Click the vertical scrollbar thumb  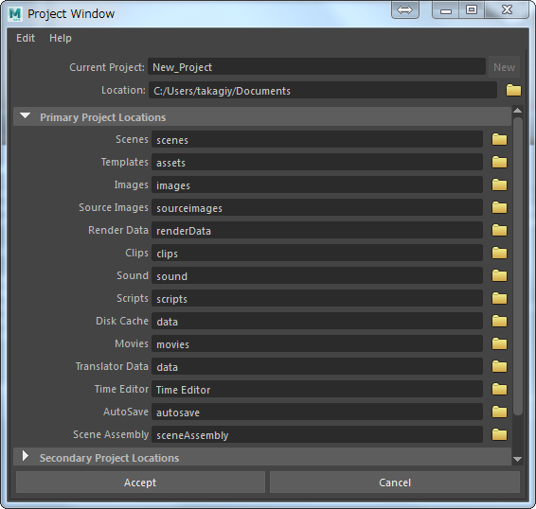[518, 267]
